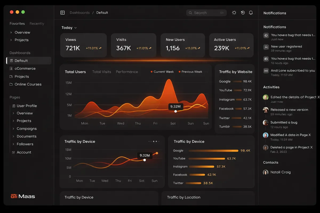320x213 pixels.
Task: Open the Active Users 239K card
Action: point(231,45)
